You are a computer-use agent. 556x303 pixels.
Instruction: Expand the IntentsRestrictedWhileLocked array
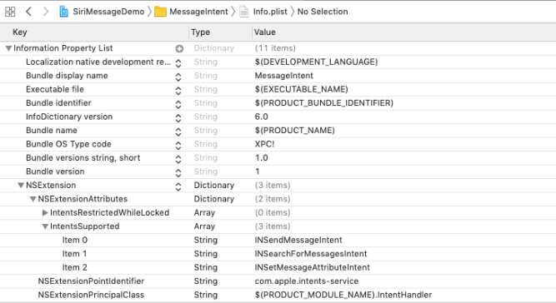(45, 213)
